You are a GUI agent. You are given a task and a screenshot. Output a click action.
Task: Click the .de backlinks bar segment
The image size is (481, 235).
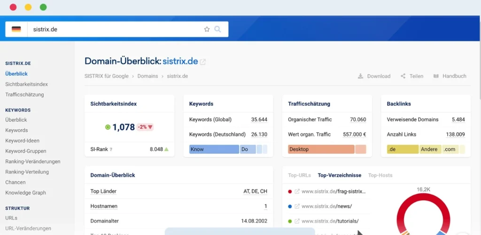click(x=403, y=149)
